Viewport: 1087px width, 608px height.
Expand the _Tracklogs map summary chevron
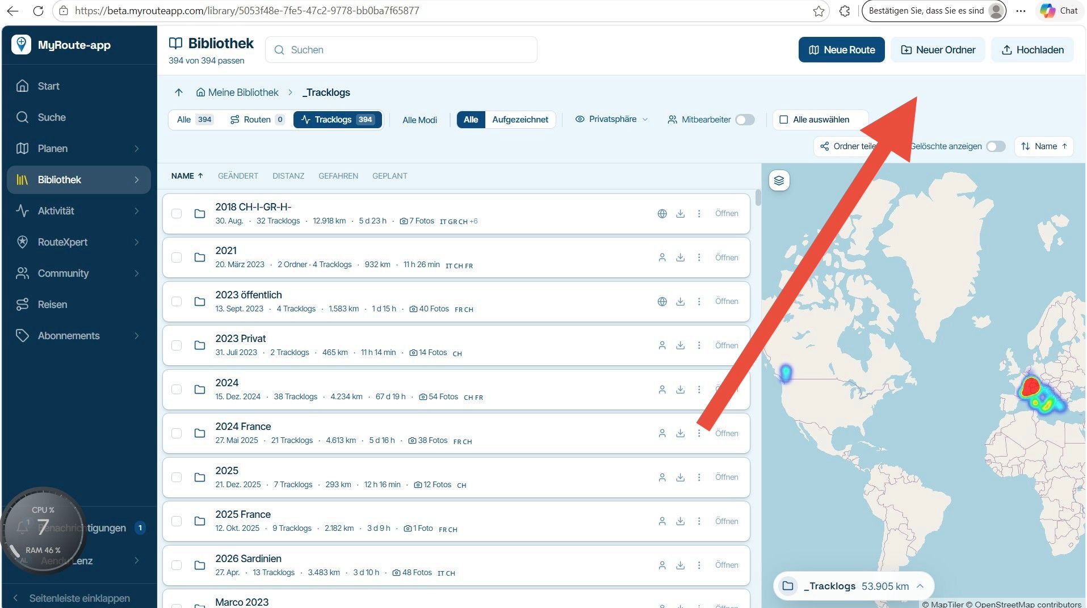pyautogui.click(x=920, y=586)
